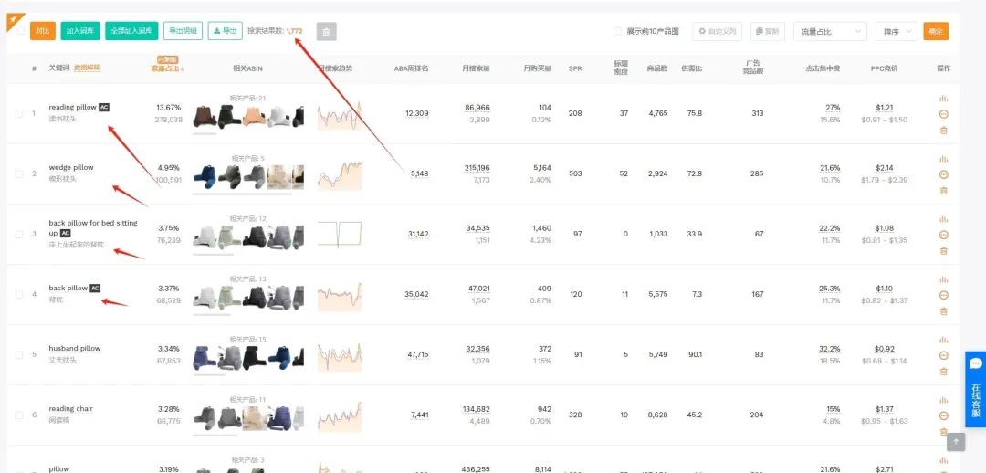This screenshot has width=986, height=473.
Task: Check the box for reading pillow row
Action: pyautogui.click(x=19, y=114)
